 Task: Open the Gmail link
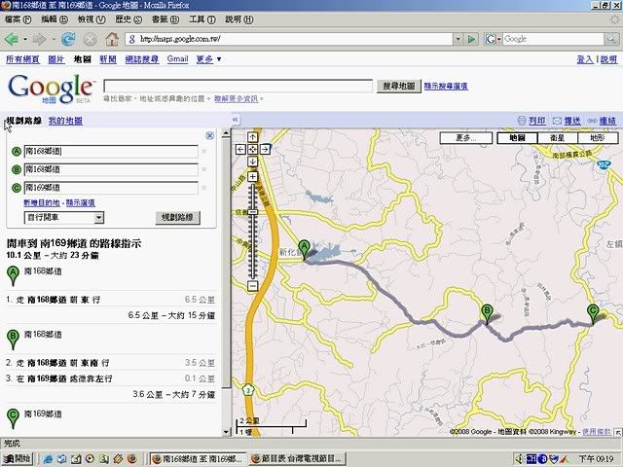click(x=177, y=58)
